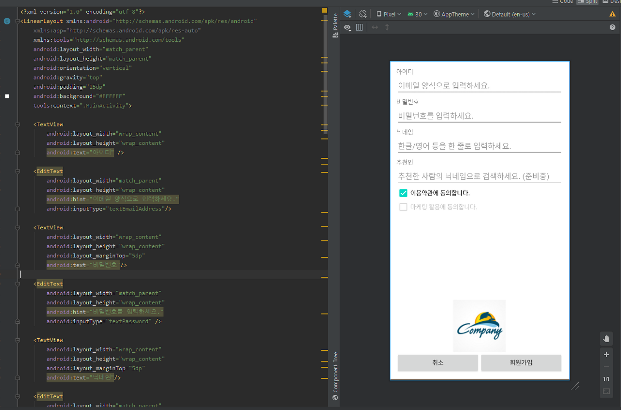Click the 회원가입 button in preview

[x=521, y=363]
